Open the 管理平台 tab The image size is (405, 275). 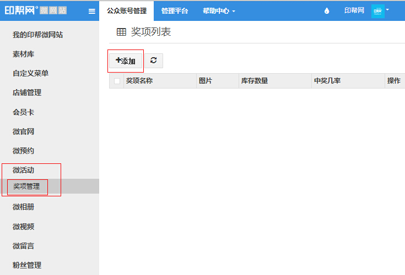pos(174,10)
